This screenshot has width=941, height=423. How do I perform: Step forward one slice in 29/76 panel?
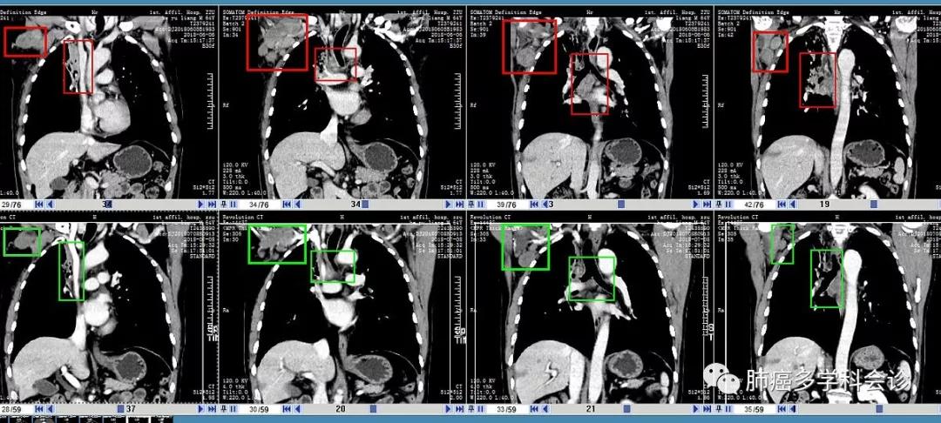point(201,205)
